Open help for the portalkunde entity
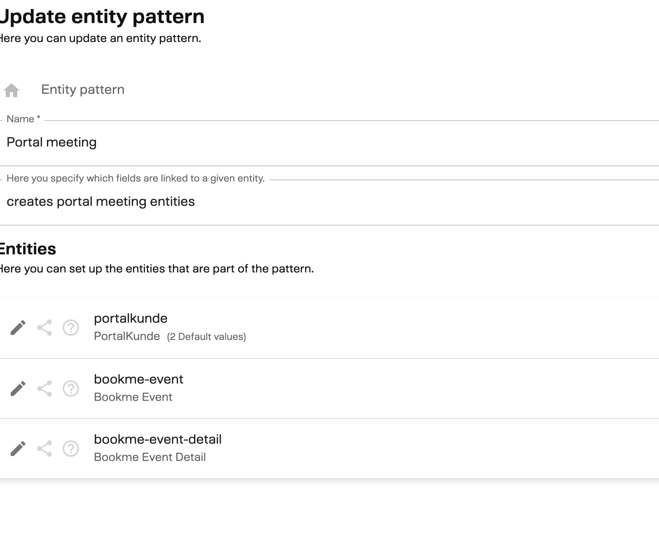The height and width of the screenshot is (535, 659). [x=71, y=328]
